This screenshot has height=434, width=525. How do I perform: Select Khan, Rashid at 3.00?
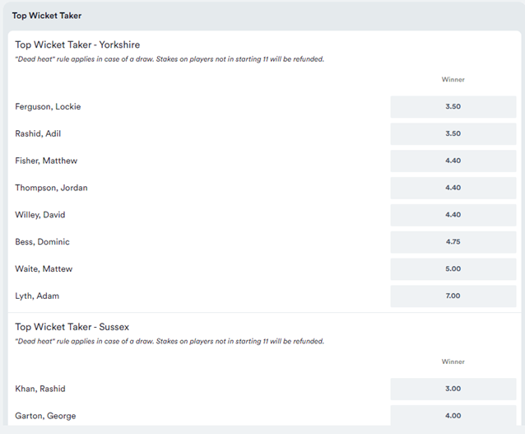453,389
